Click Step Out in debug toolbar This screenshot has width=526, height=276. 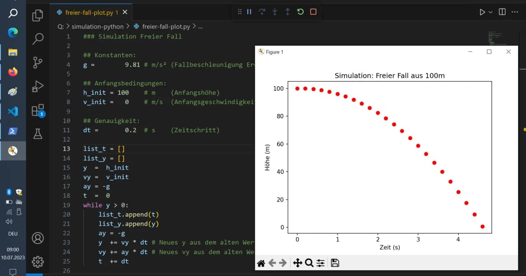pos(288,12)
